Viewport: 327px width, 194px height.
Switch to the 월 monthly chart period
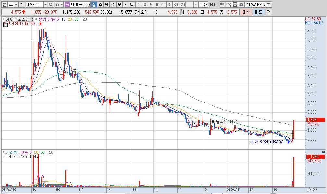tap(107, 4)
